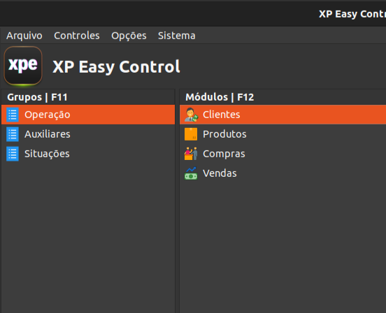
Task: Select the Situações group
Action: pyautogui.click(x=88, y=154)
